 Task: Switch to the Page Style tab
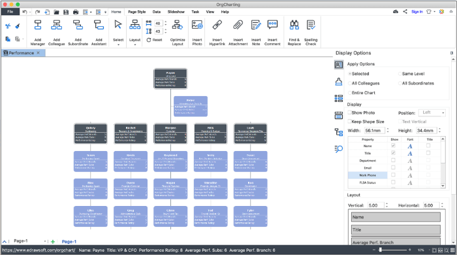coord(136,12)
